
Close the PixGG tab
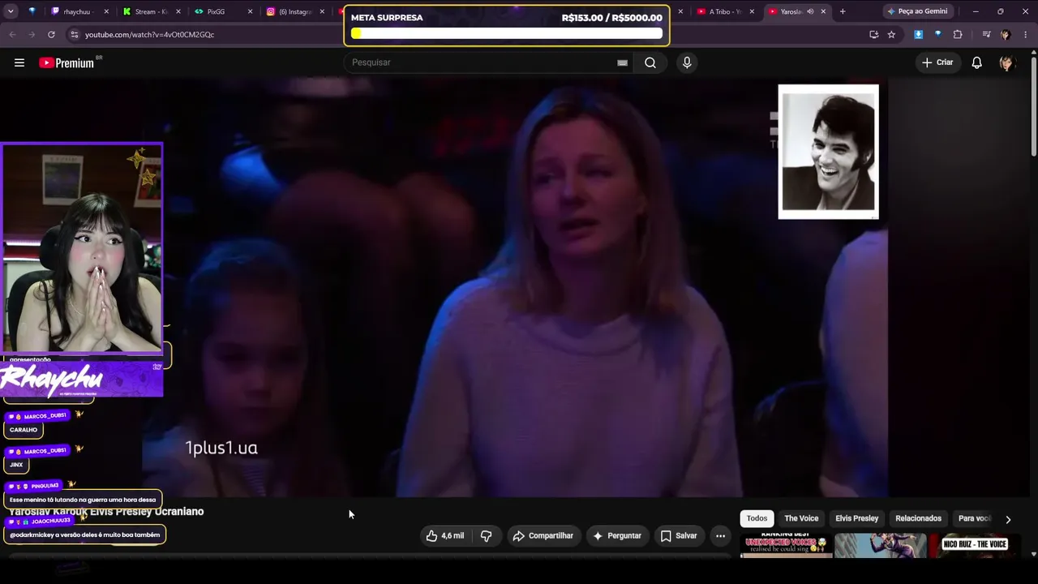pyautogui.click(x=250, y=11)
